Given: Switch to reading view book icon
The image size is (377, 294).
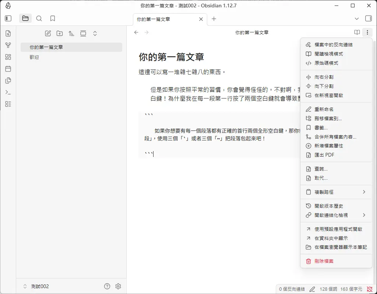Looking at the screenshot, I should (x=357, y=32).
